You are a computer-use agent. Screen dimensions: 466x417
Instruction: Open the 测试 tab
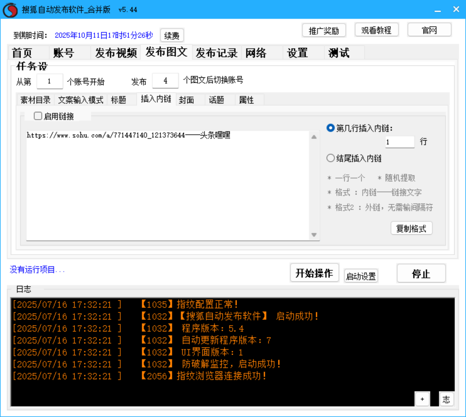(x=345, y=53)
